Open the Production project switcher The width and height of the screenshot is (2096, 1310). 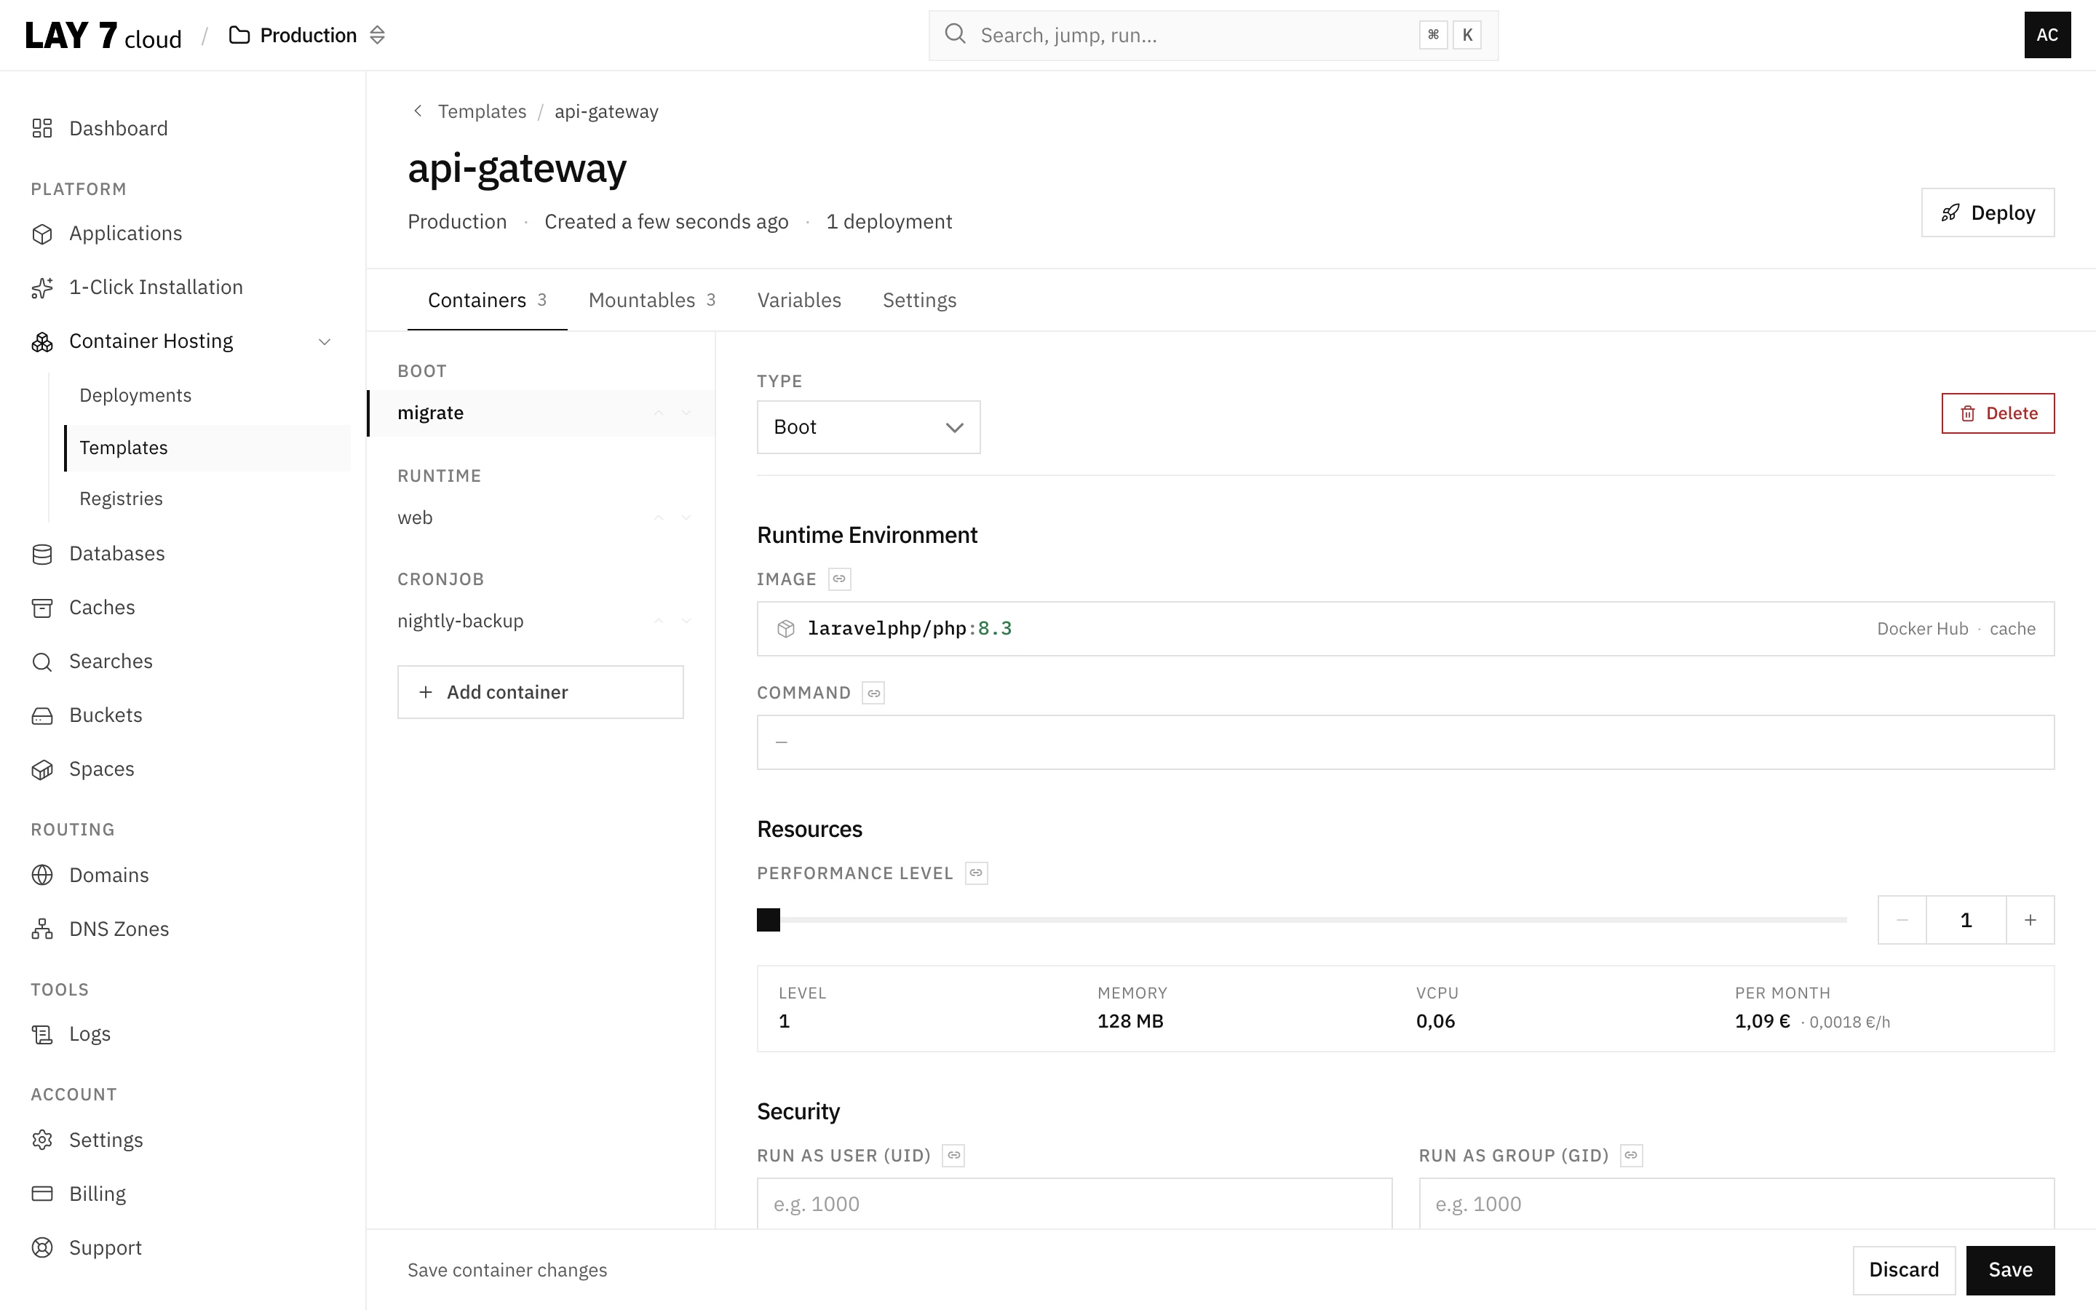pyautogui.click(x=307, y=36)
